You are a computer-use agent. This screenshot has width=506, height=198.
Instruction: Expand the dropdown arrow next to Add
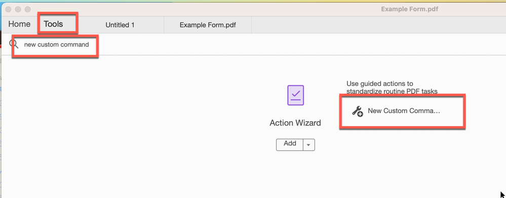[x=308, y=145]
